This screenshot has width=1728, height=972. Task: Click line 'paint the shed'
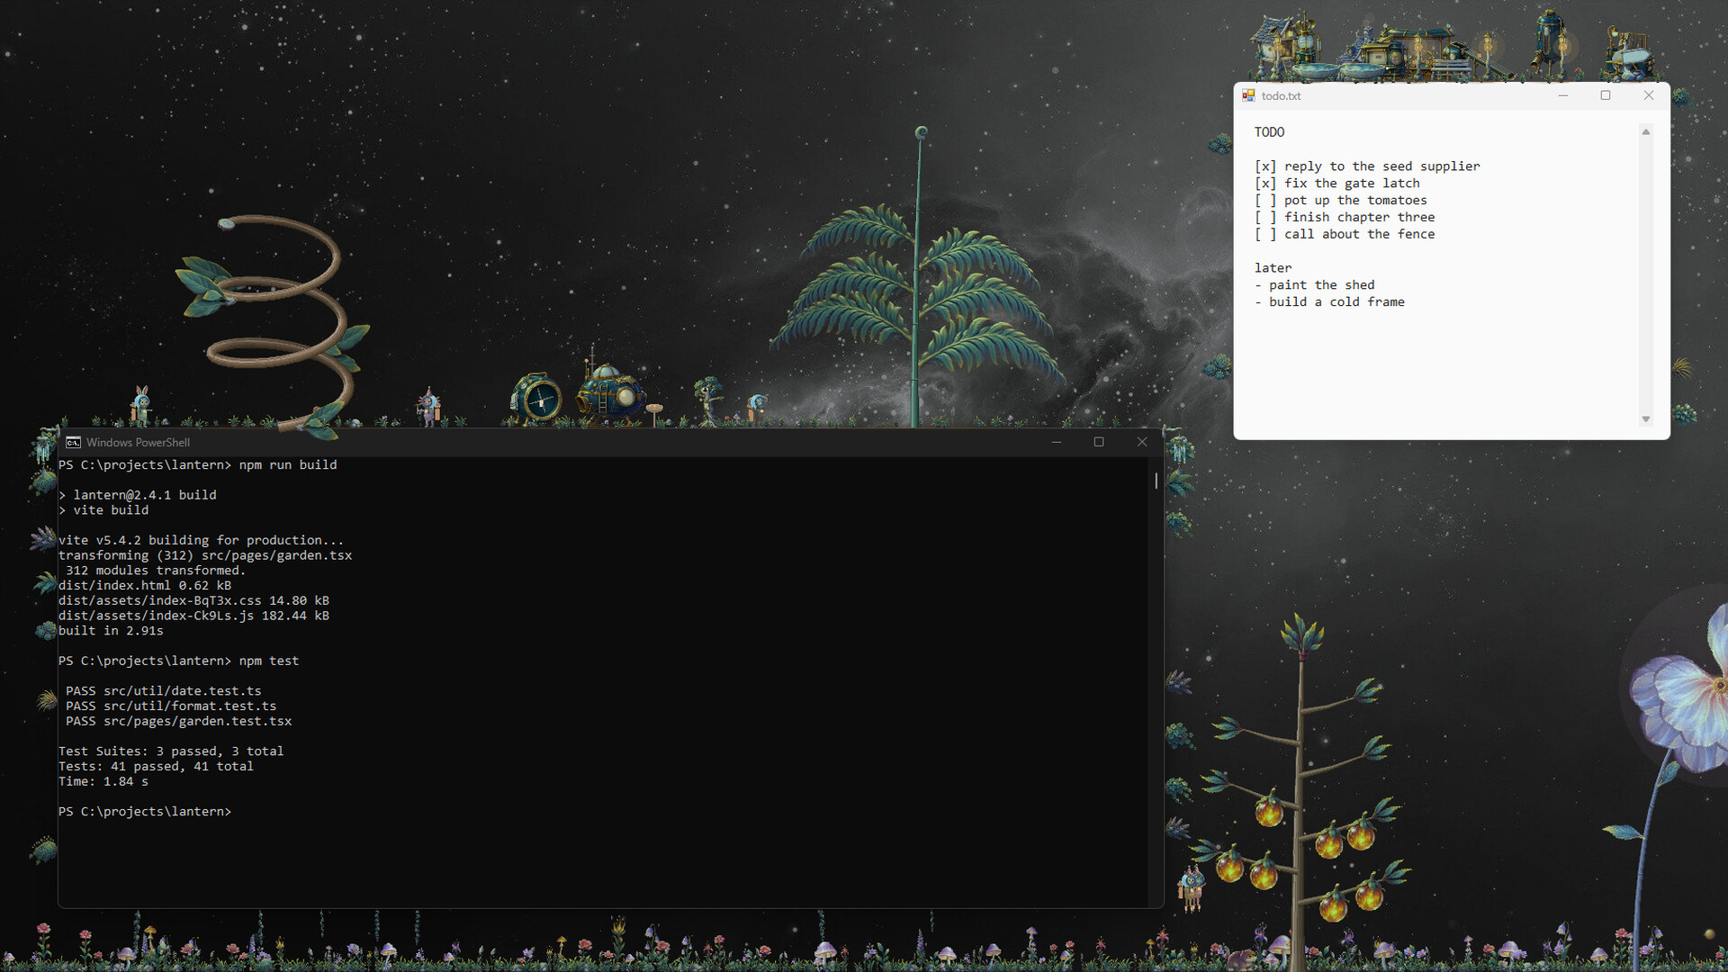pos(1315,285)
